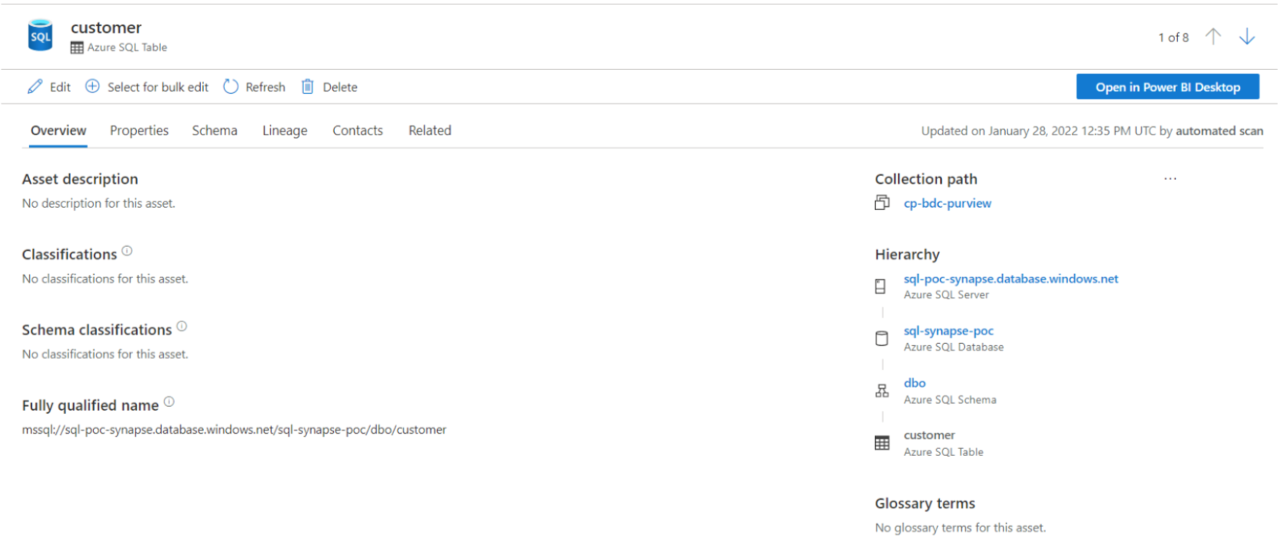The width and height of the screenshot is (1282, 546).
Task: Switch to the Overview tab
Action: (x=58, y=131)
